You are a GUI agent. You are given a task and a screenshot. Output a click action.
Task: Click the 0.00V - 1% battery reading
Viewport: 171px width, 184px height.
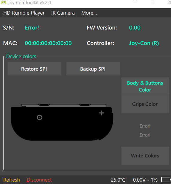tap(145, 180)
